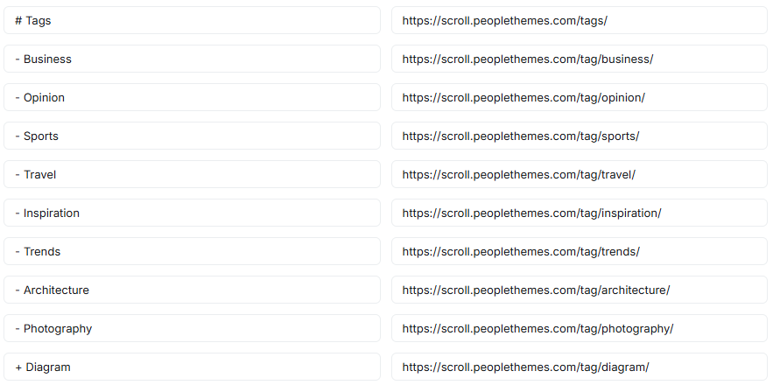Focus the '- Opinion' label input
This screenshot has width=773, height=385.
193,97
